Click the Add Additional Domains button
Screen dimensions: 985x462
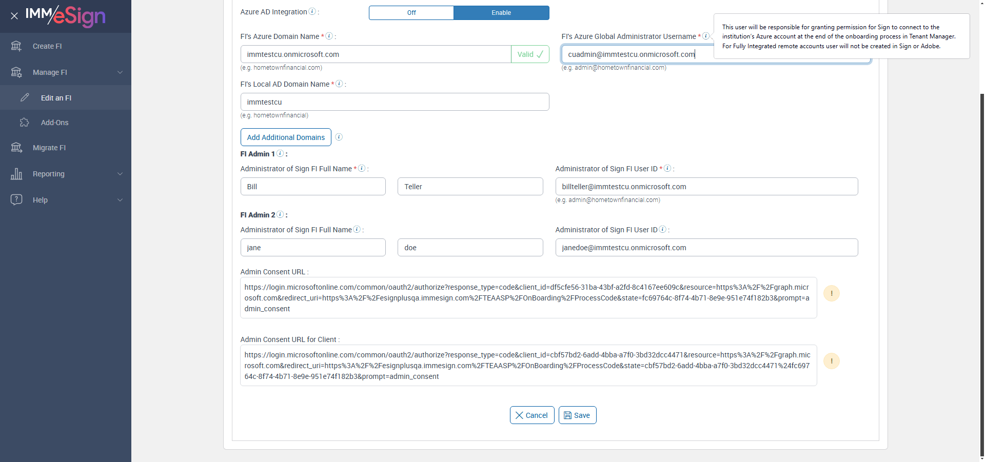286,137
